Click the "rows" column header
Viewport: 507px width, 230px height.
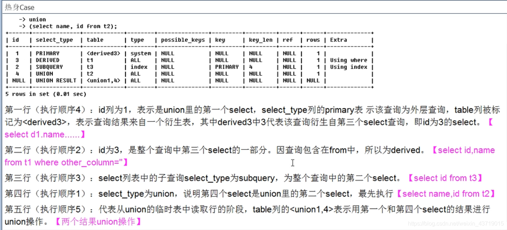[x=313, y=40]
